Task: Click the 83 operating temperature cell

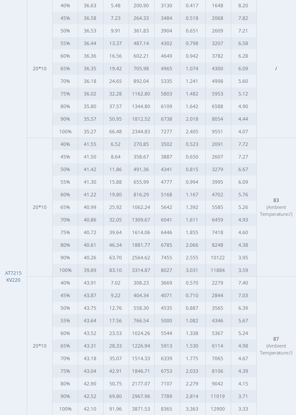Action: coord(276,207)
